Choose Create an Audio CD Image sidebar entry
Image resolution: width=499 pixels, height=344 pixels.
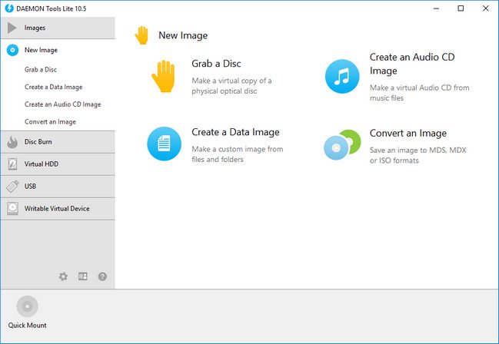[62, 104]
